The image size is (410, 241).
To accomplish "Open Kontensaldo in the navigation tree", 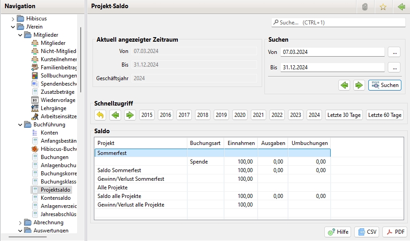I will pyautogui.click(x=55, y=198).
